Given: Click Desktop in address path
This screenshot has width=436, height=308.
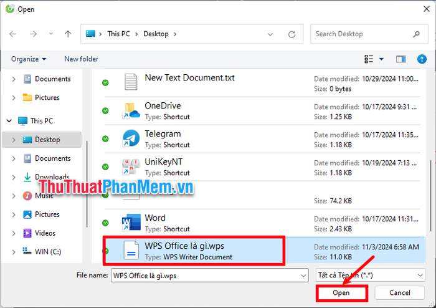Looking at the screenshot, I should 156,34.
